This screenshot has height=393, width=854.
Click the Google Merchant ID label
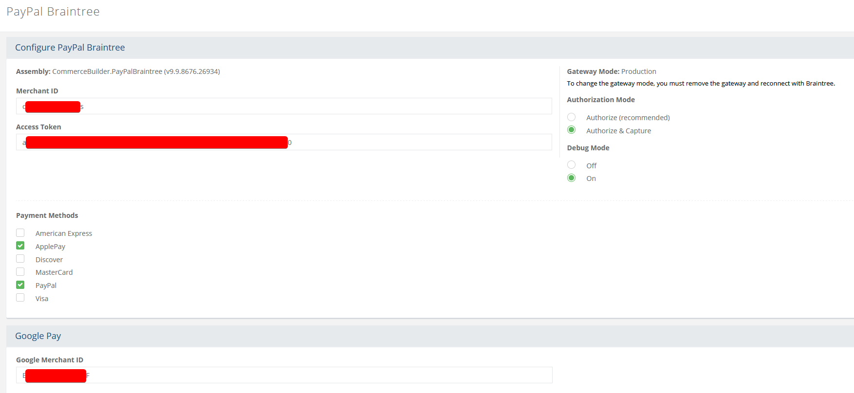click(x=50, y=360)
